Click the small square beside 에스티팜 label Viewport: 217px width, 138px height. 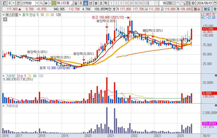click(4, 15)
